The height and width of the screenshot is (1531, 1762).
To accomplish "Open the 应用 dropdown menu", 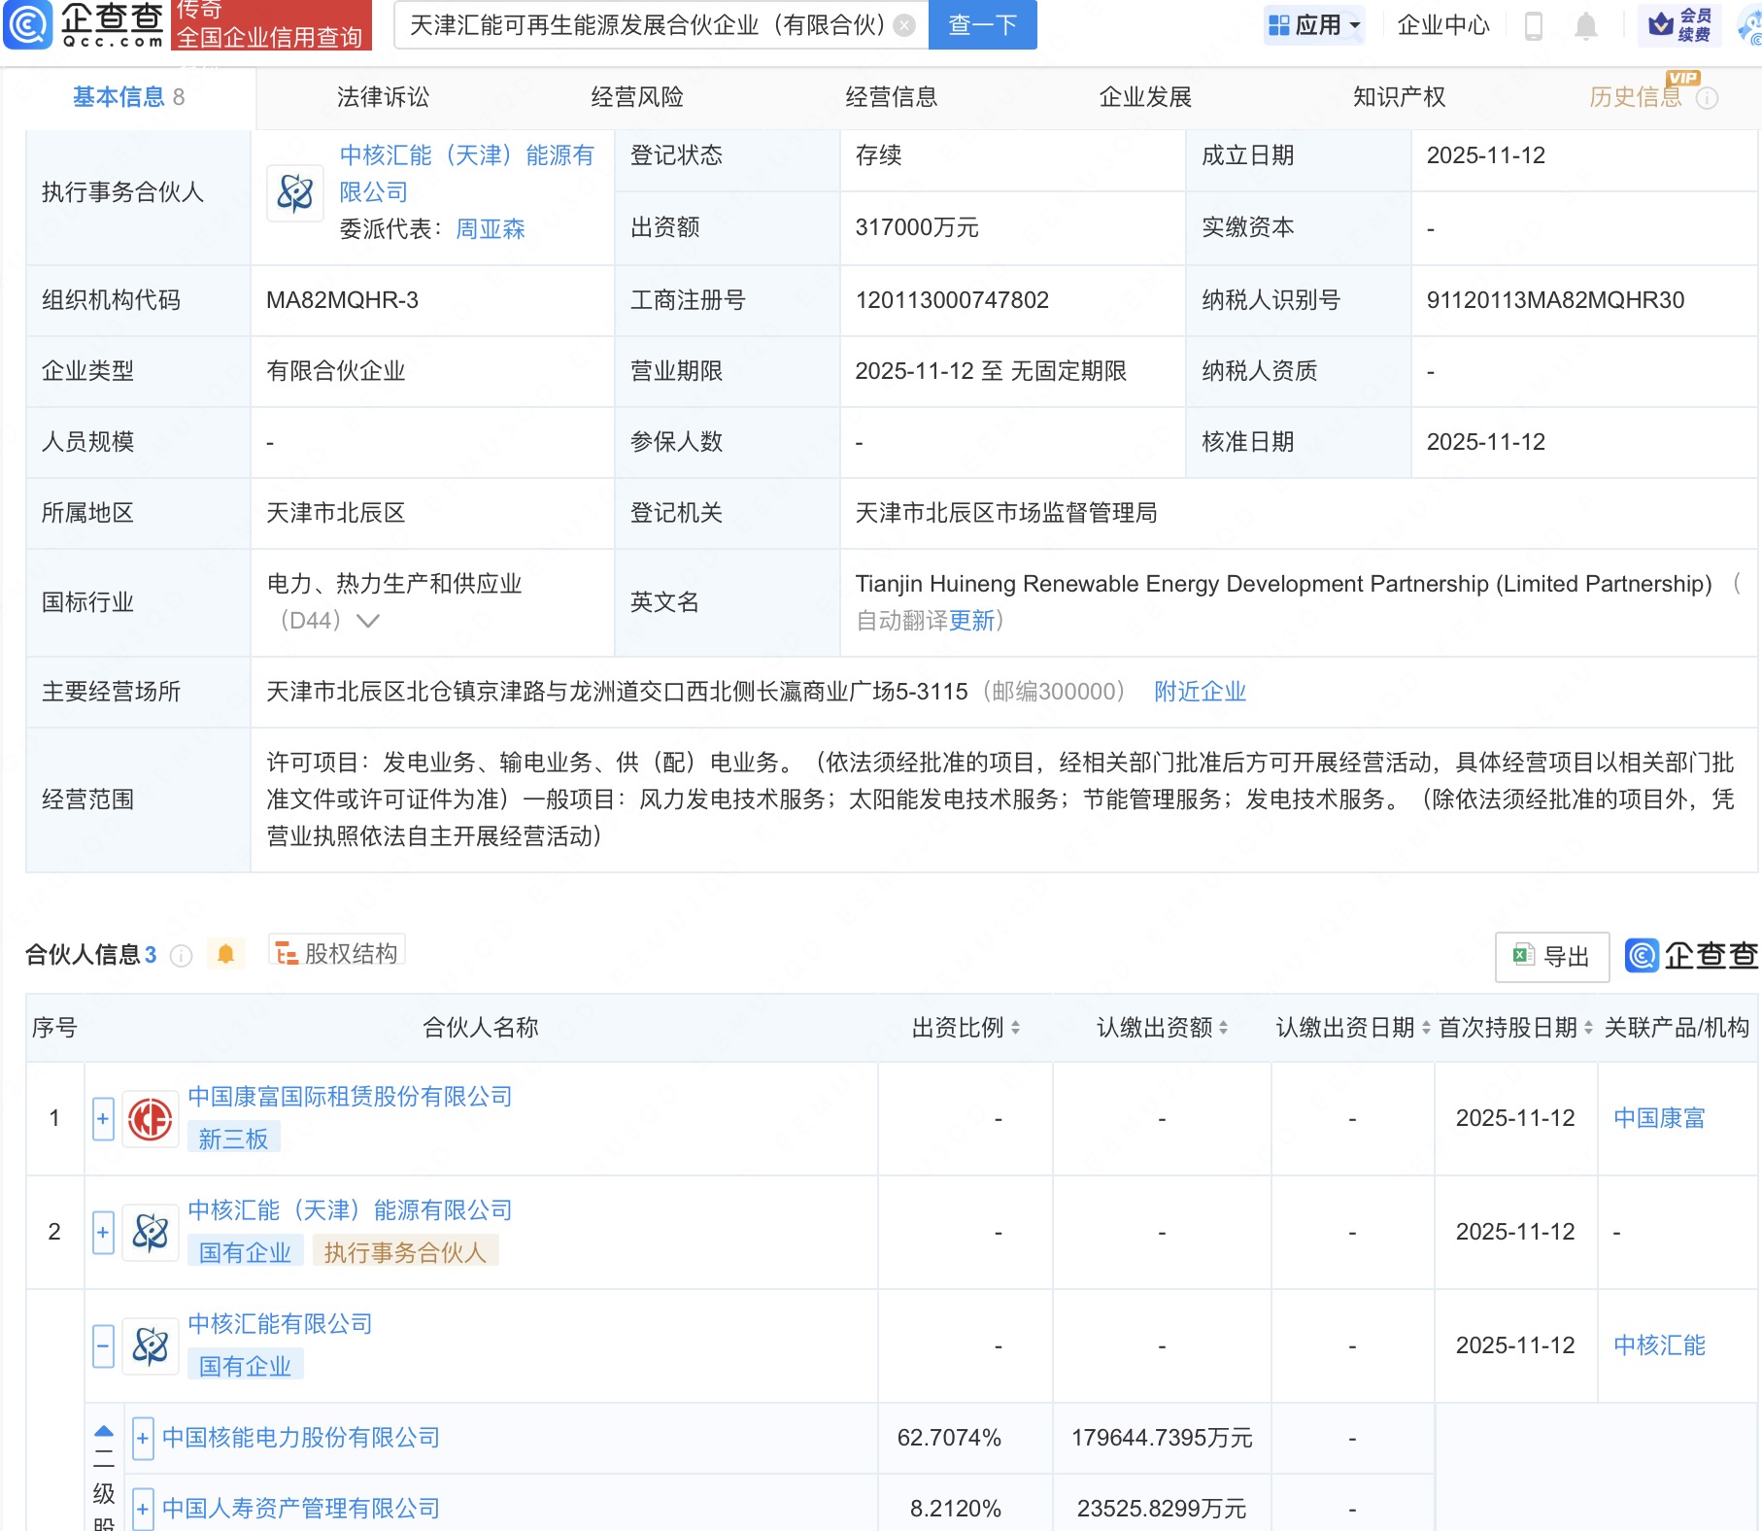I will point(1314,25).
